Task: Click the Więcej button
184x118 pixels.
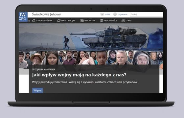Action: 37,90
